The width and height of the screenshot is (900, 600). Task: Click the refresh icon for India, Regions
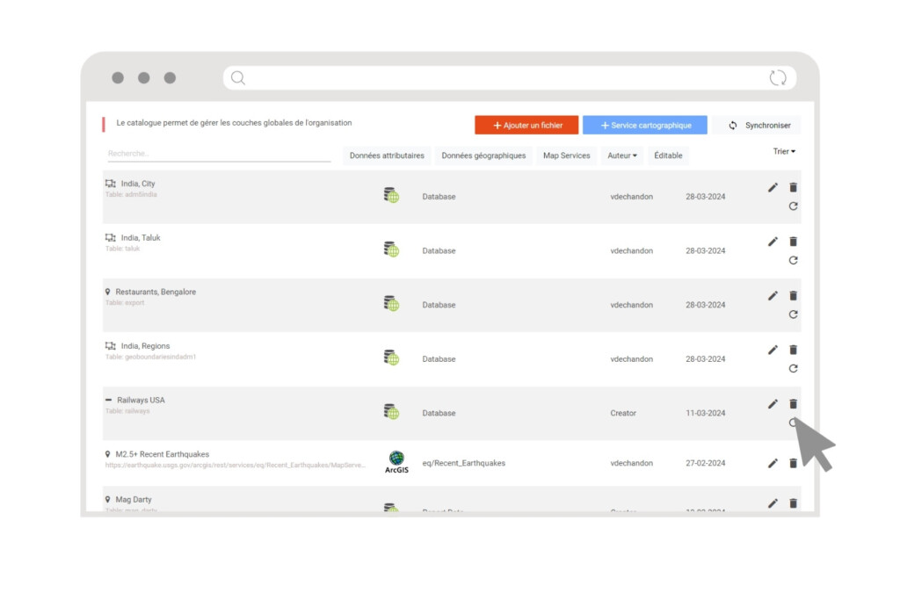(x=793, y=369)
